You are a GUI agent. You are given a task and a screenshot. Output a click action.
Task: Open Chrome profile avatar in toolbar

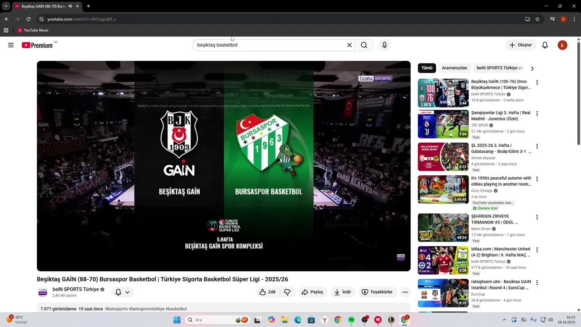[563, 19]
